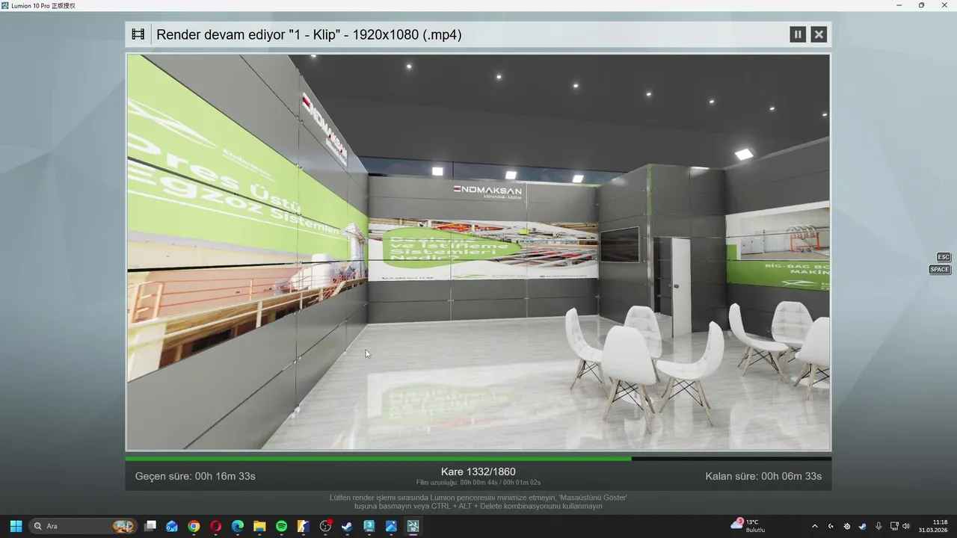Pause the render with the pause button
This screenshot has width=957, height=538.
click(x=798, y=34)
